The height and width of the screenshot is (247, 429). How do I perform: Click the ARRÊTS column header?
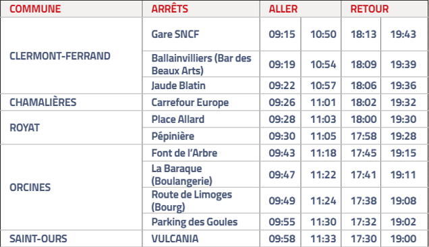coord(170,9)
